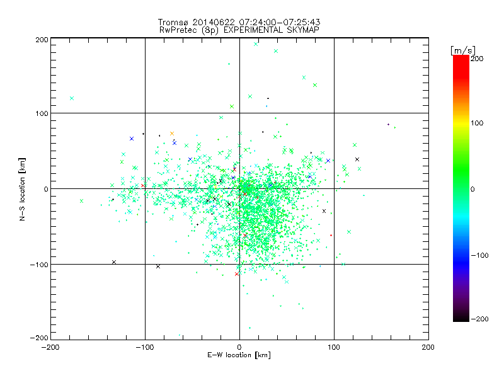Click the x-axis tick label "100"

click(x=334, y=347)
